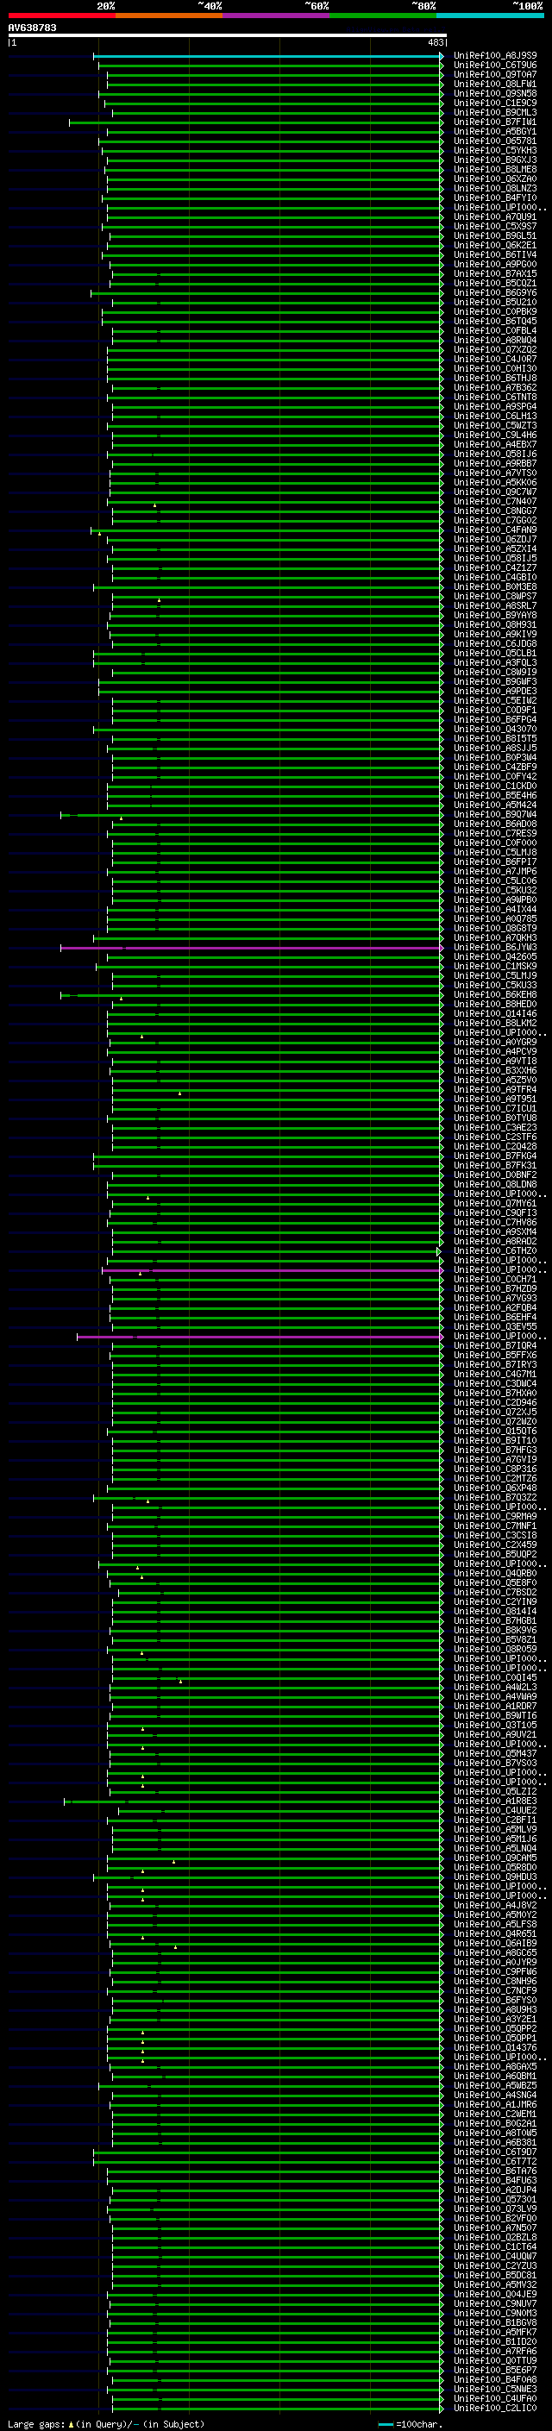Viewport: 552px width, 2431px height.
Task: Open hit UniRef100_A7B362
Action: pos(495,388)
